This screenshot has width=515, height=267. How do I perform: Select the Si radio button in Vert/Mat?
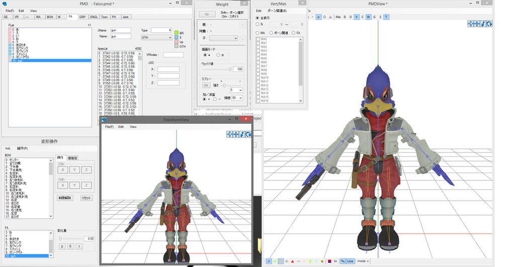pos(257,24)
